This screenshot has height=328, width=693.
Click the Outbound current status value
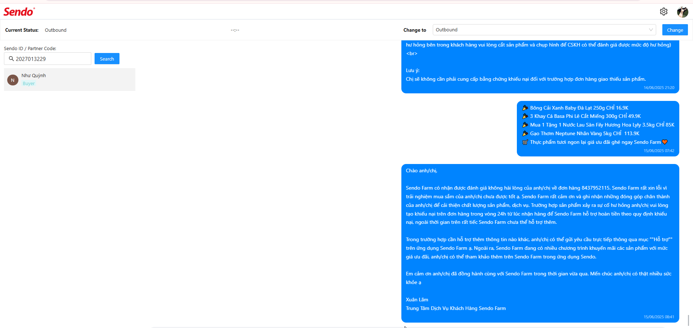pos(56,30)
